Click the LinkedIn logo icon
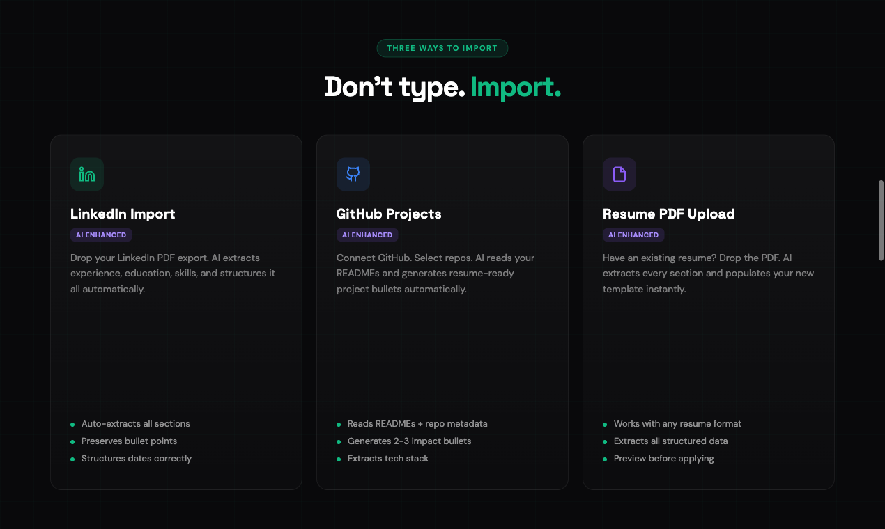The height and width of the screenshot is (529, 885). point(87,175)
